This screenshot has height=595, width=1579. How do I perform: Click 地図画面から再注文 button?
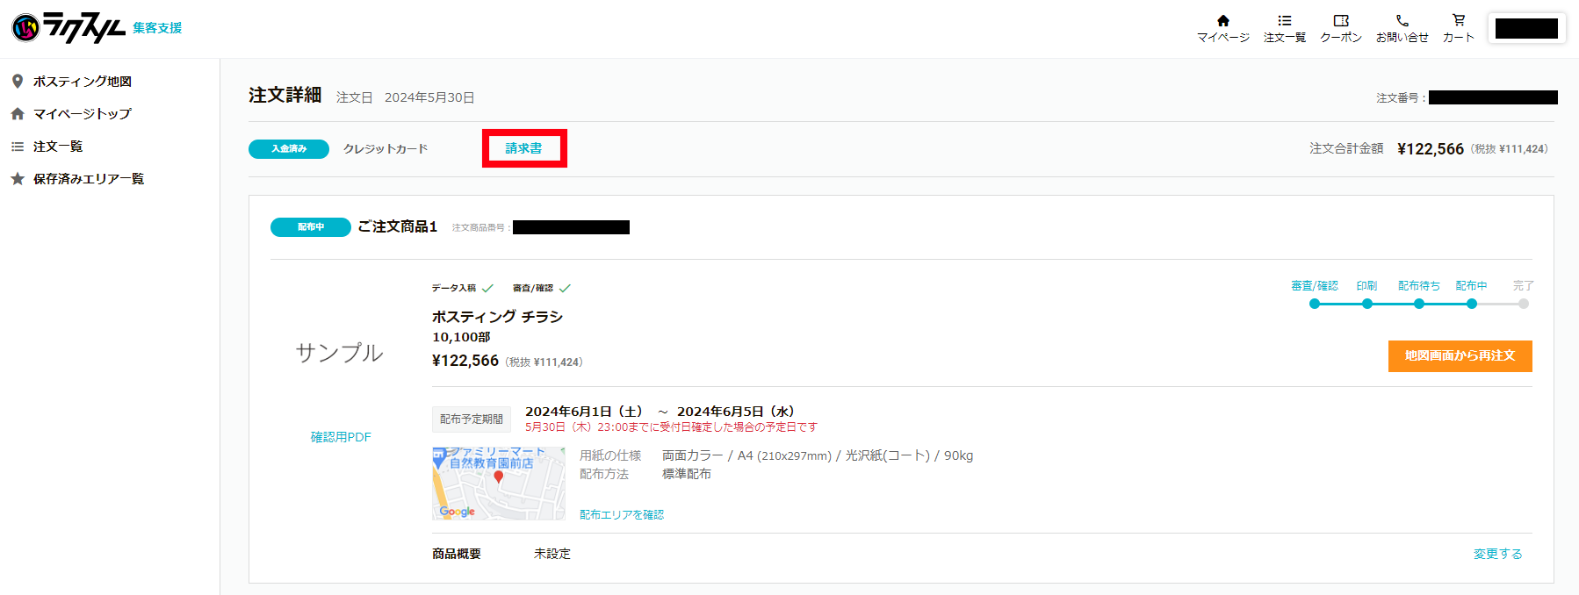pos(1460,356)
